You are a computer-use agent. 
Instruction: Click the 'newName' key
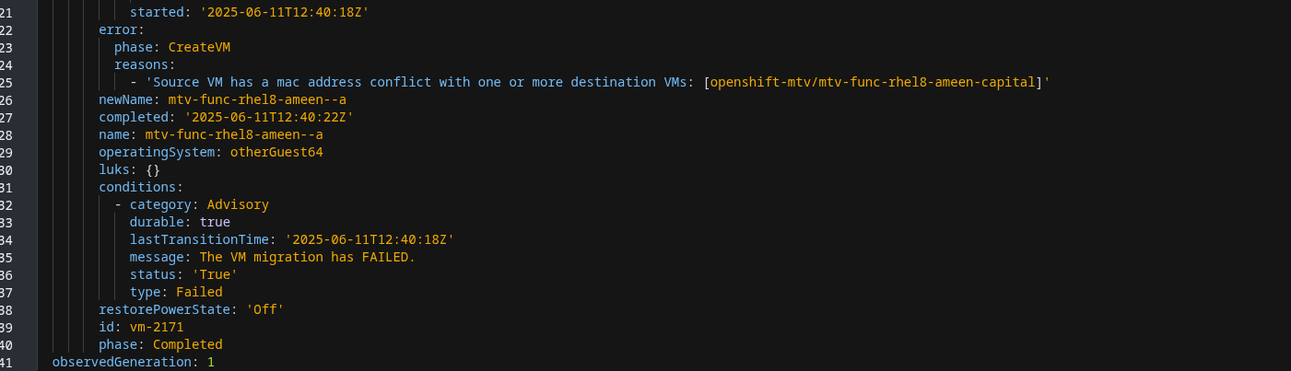(x=126, y=100)
